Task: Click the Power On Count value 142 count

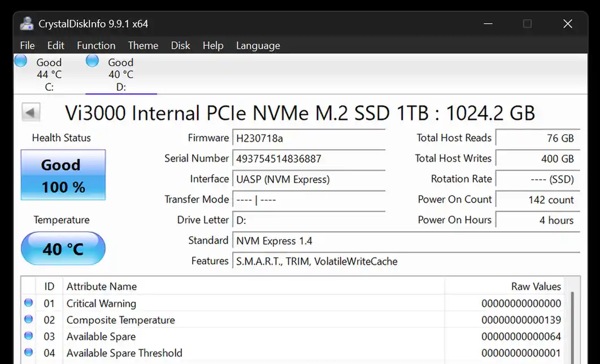Action: tap(538, 200)
